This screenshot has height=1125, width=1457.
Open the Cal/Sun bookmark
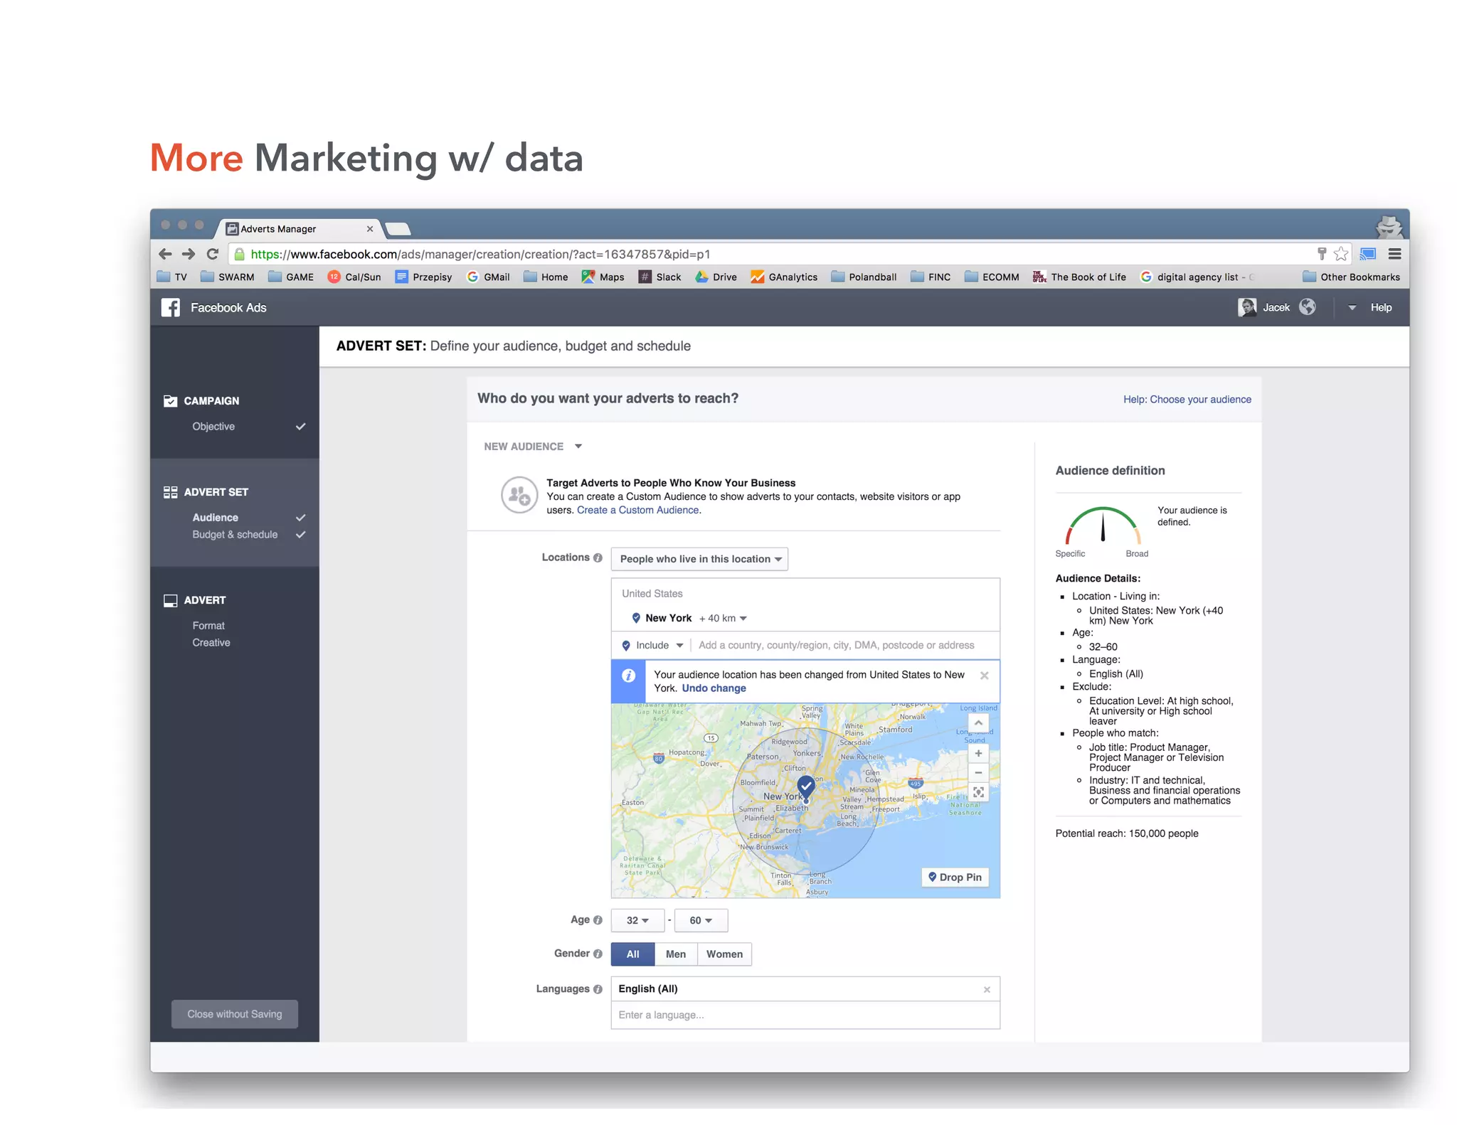point(354,277)
